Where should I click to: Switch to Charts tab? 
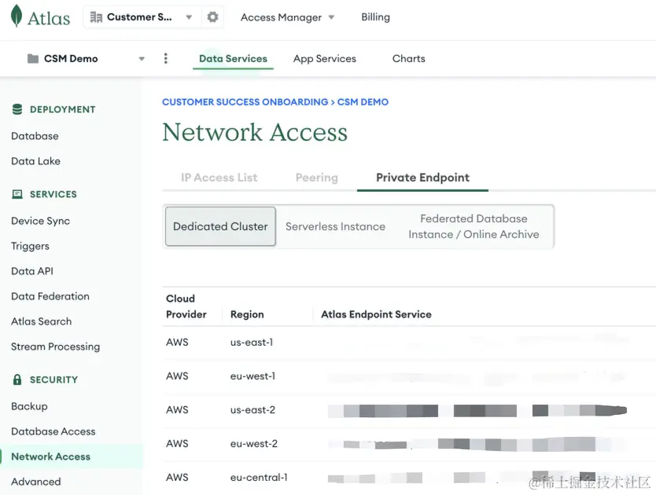coord(408,58)
